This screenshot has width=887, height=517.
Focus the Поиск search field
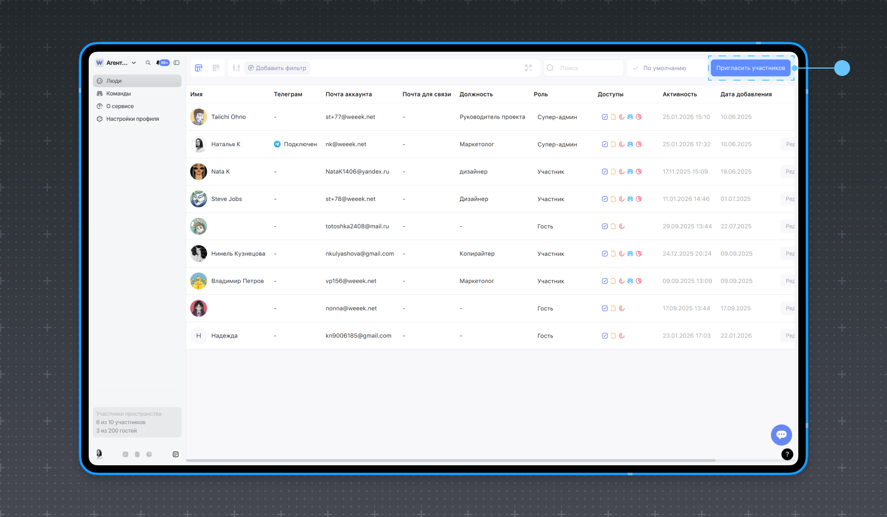[x=583, y=68]
